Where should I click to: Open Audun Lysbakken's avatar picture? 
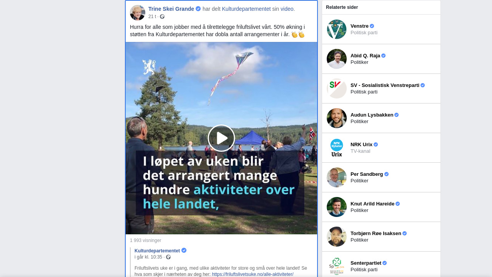click(x=337, y=118)
